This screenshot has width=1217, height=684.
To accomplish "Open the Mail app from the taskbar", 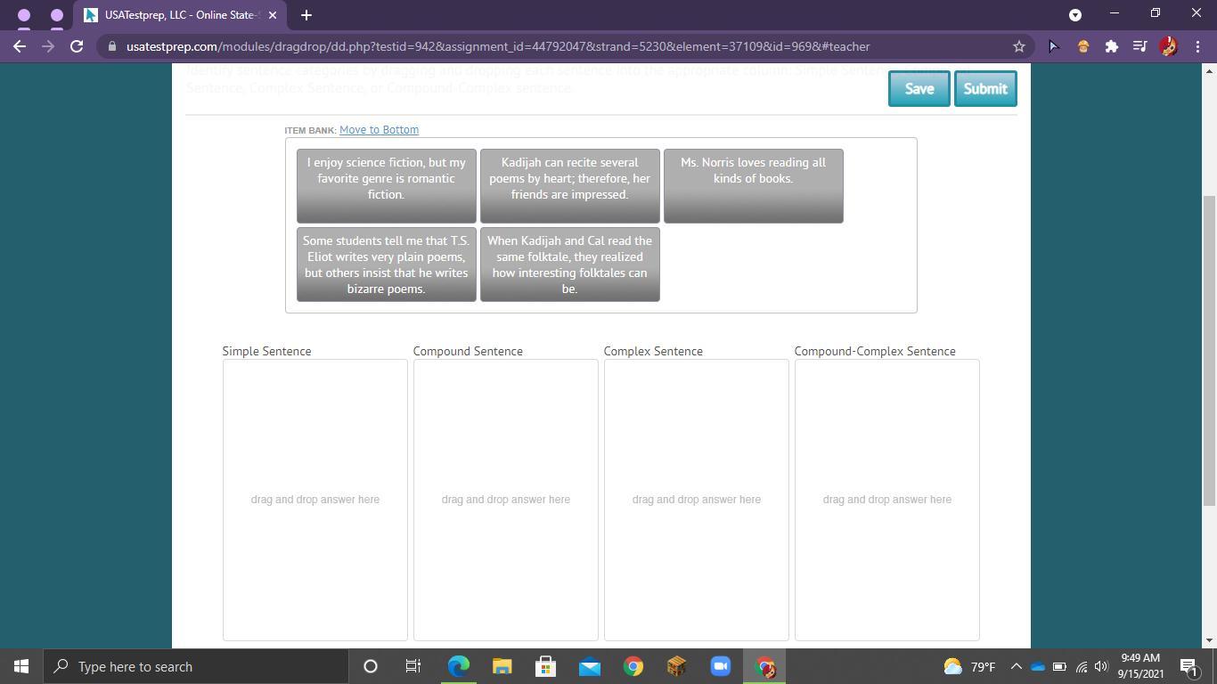I will coord(589,666).
